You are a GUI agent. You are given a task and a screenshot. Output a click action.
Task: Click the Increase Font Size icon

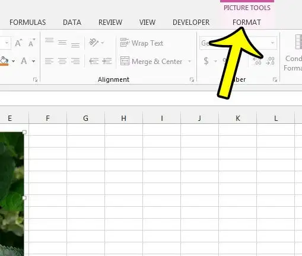tap(18, 43)
